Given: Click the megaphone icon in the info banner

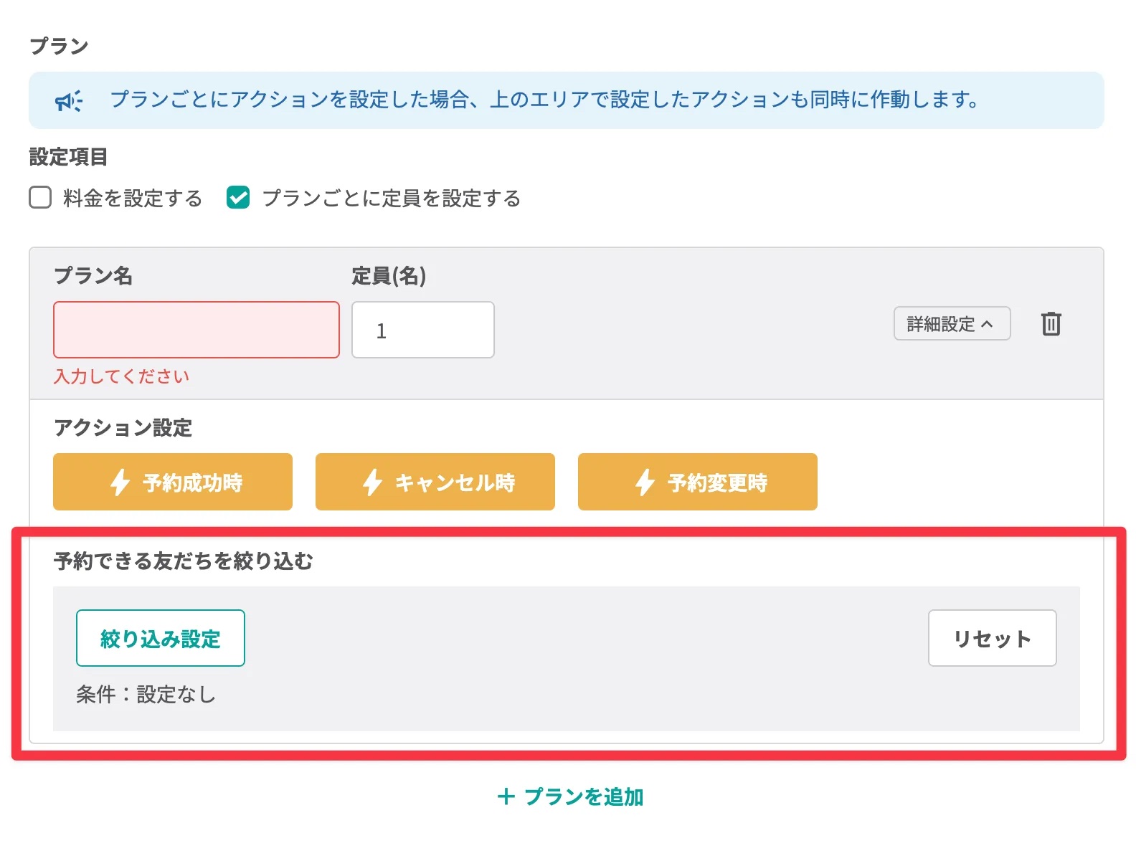Looking at the screenshot, I should click(x=69, y=101).
